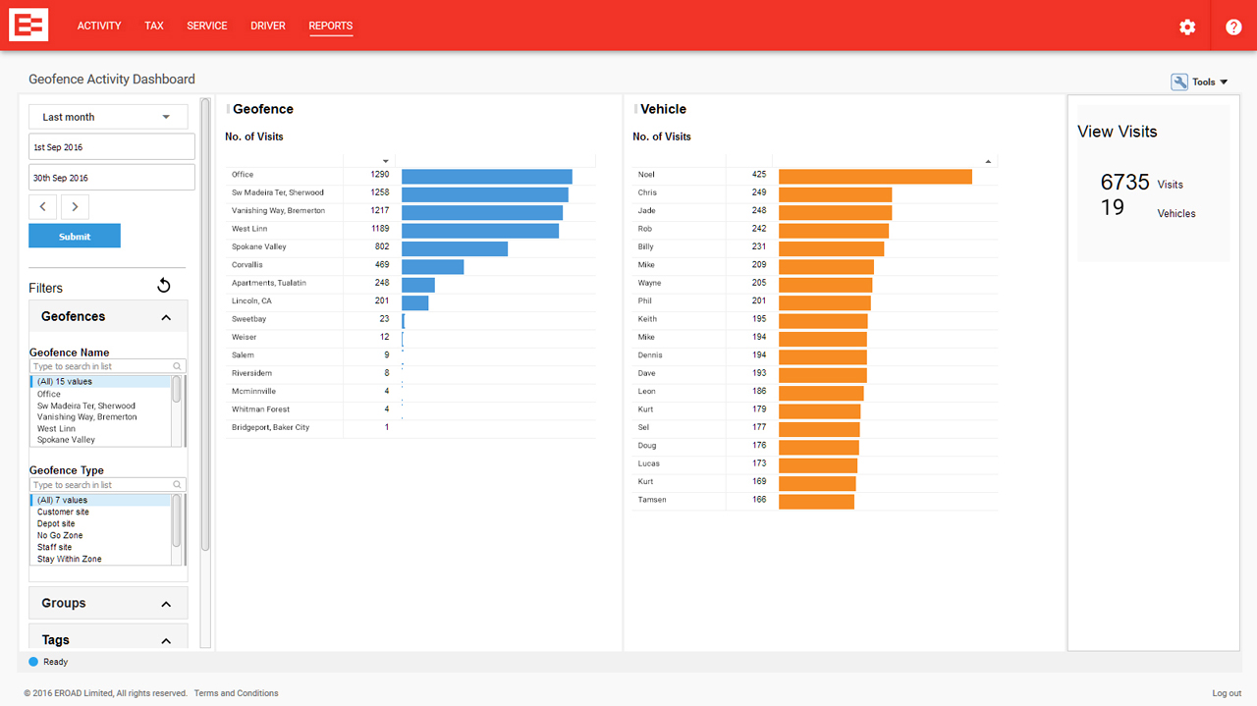The width and height of the screenshot is (1257, 706).
Task: Expand the Tags filter section
Action: coord(166,640)
